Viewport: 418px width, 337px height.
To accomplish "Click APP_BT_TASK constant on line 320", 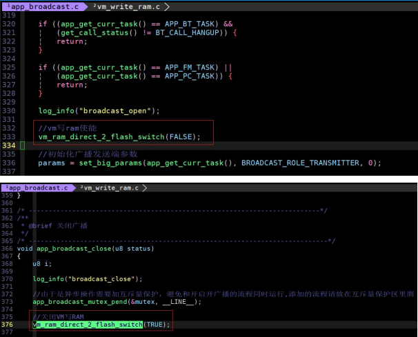I will pyautogui.click(x=190, y=24).
